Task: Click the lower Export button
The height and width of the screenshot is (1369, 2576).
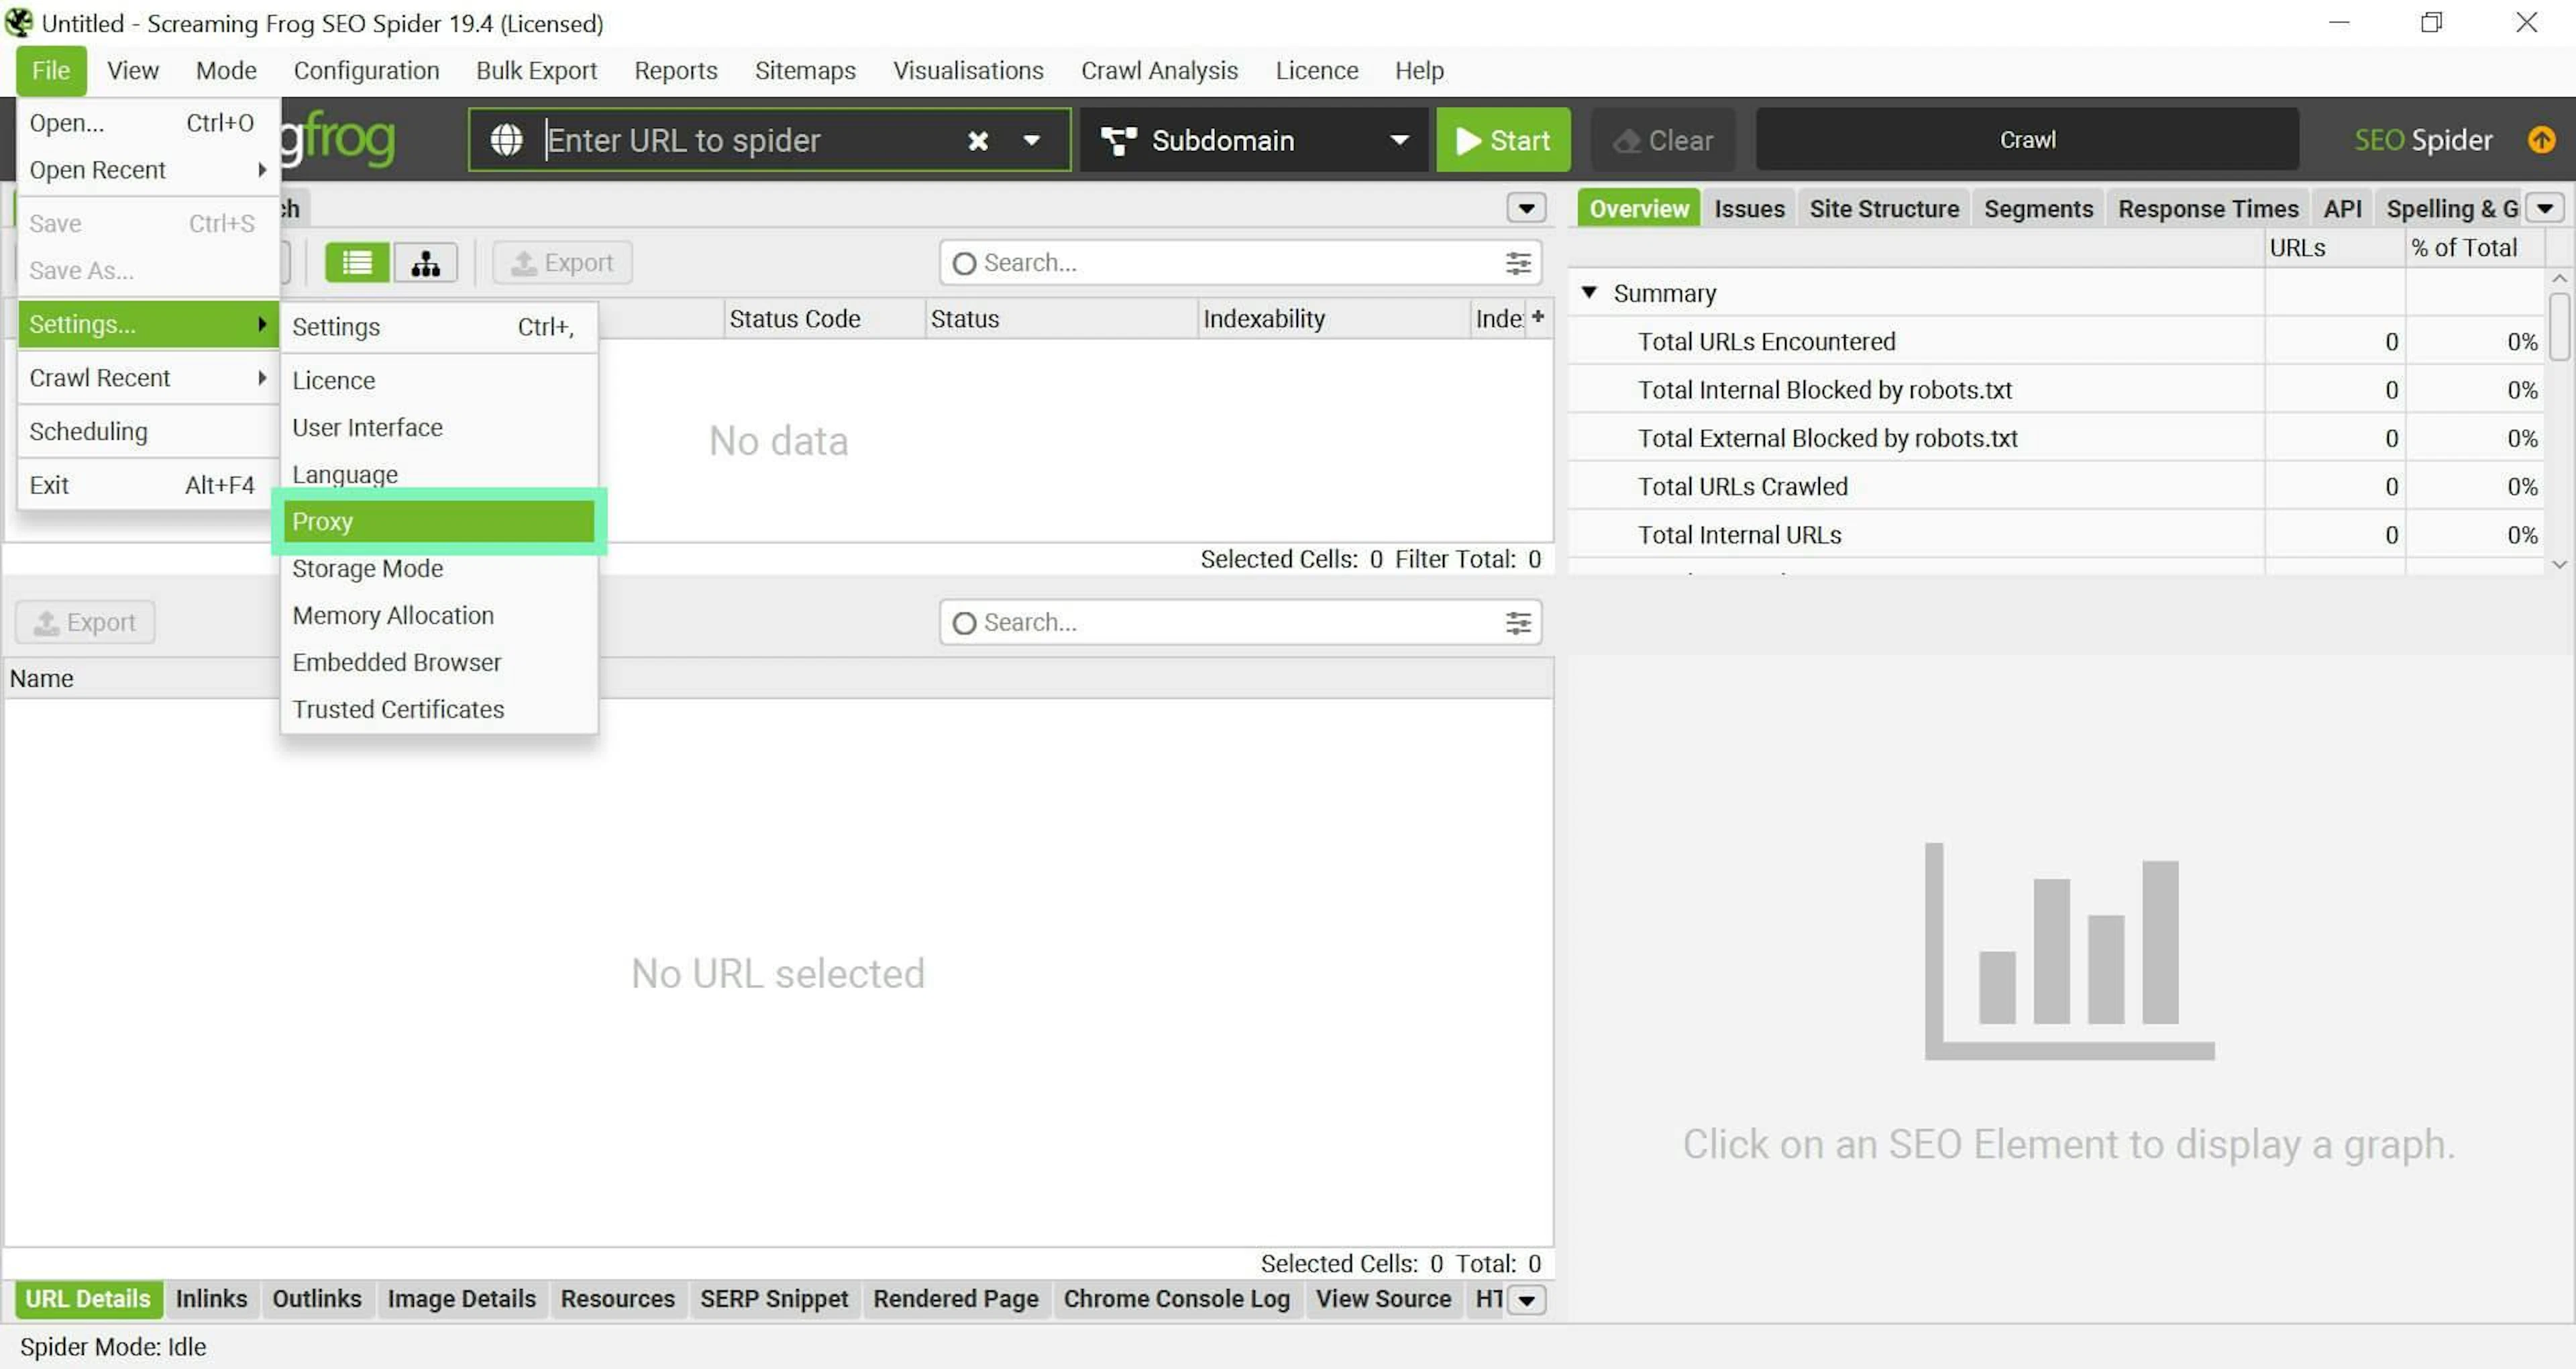Action: pos(85,623)
